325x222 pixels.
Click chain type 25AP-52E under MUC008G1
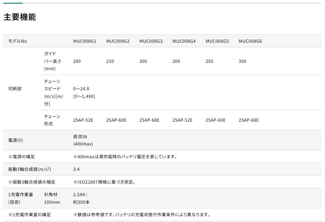click(x=83, y=120)
